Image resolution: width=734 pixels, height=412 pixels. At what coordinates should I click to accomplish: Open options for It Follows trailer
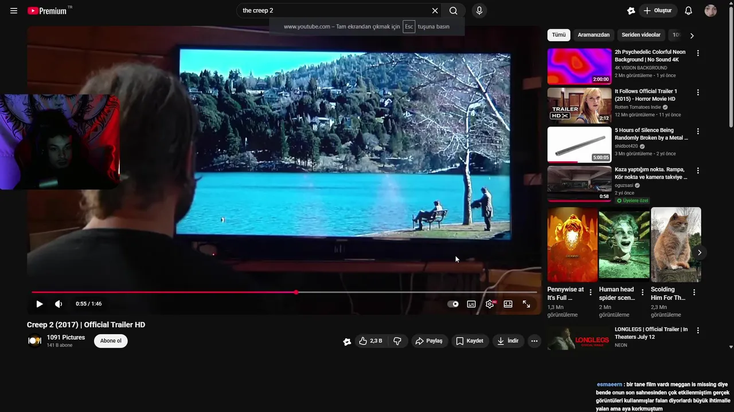[698, 92]
